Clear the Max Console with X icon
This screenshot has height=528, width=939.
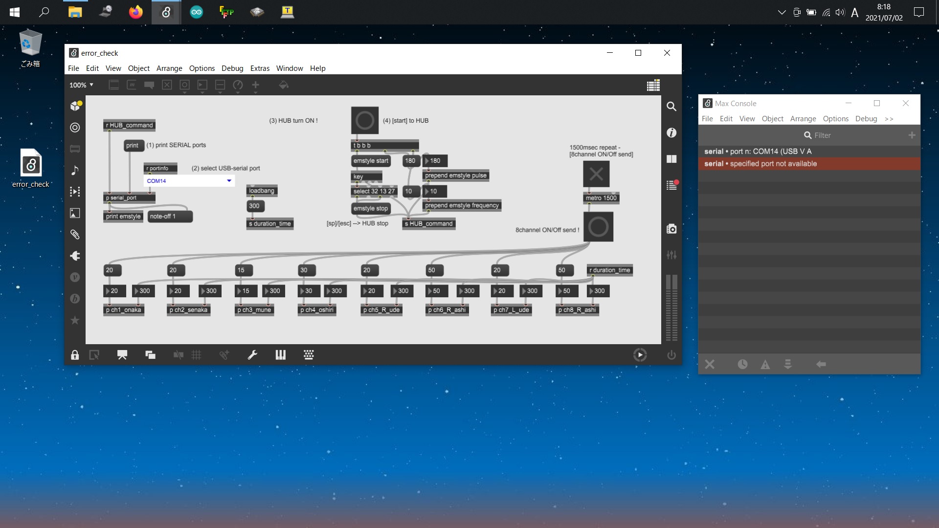click(710, 364)
